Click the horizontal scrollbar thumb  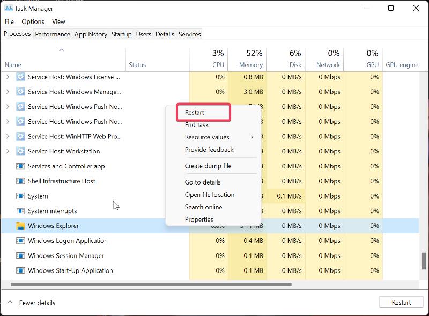click(151, 284)
